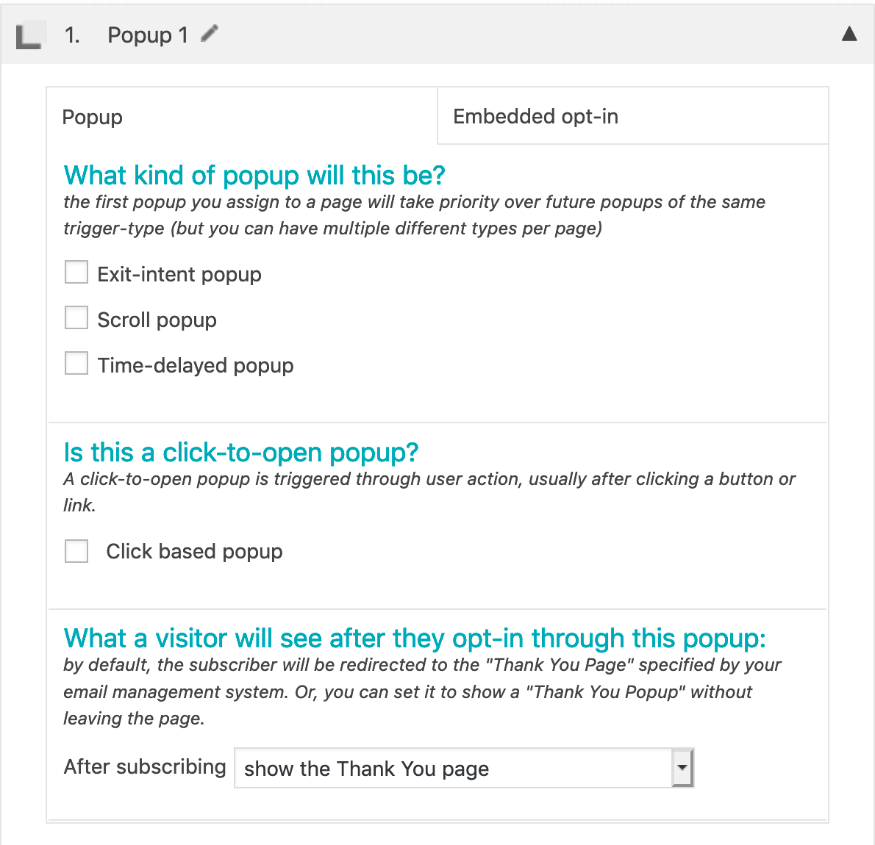The image size is (875, 845).
Task: Click the After subscribing label
Action: (x=144, y=766)
